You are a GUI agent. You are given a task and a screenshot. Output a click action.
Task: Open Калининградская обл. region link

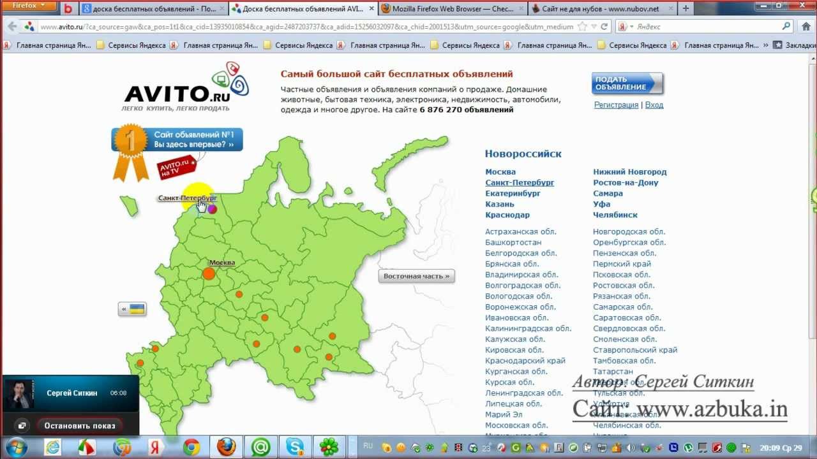(x=528, y=329)
